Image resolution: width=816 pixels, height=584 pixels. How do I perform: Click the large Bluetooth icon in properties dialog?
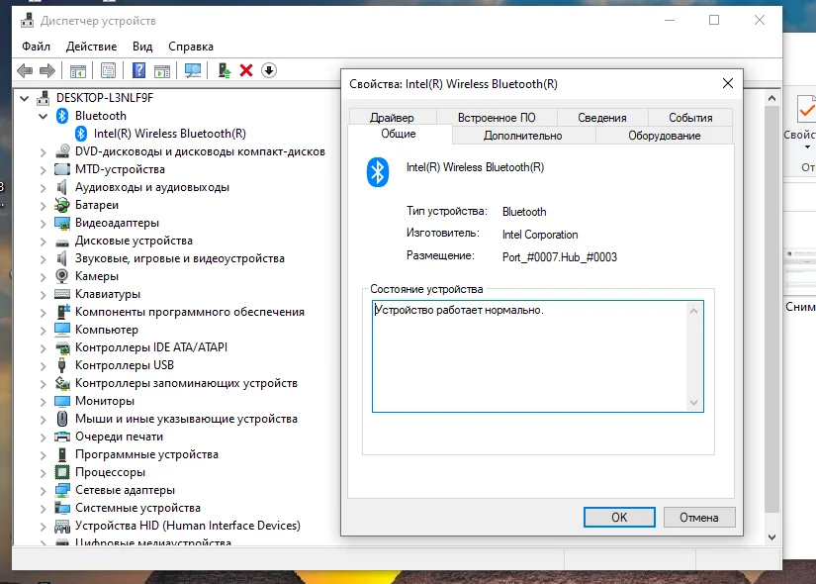pos(378,172)
